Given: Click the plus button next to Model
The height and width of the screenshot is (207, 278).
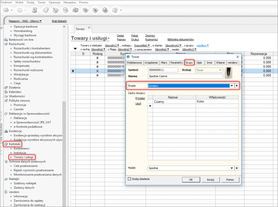Looking at the screenshot, I should tap(237, 168).
